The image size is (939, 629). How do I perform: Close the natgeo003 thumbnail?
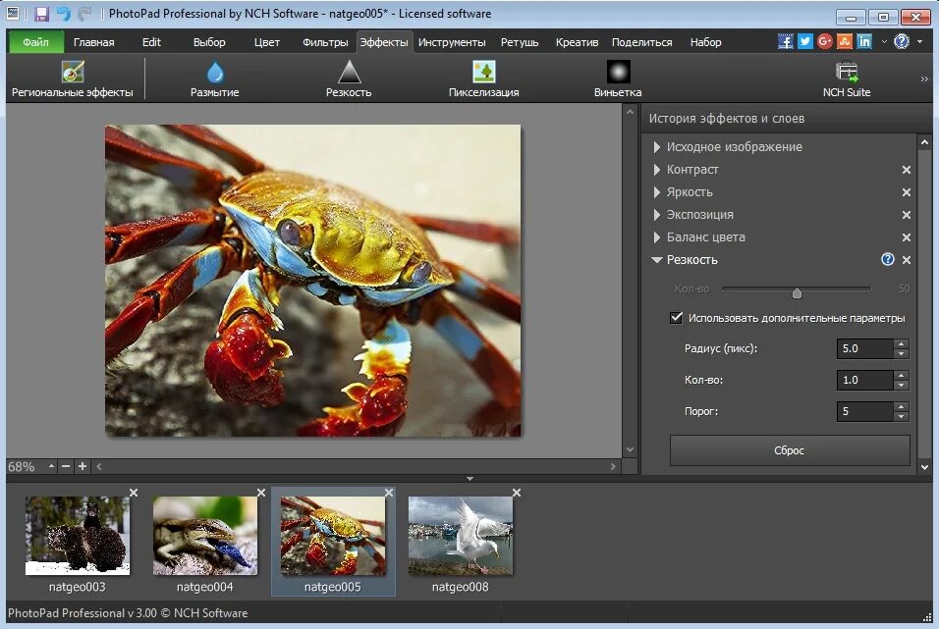click(134, 493)
